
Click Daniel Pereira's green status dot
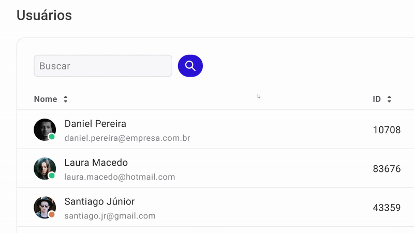[52, 137]
